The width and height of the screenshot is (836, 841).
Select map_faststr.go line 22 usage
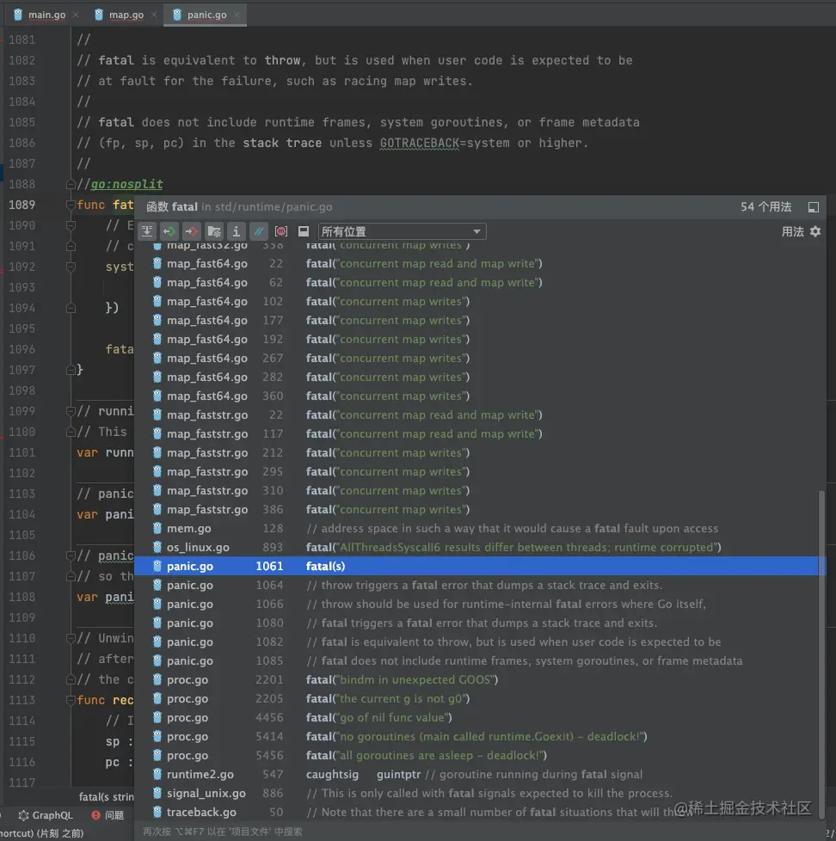point(476,414)
